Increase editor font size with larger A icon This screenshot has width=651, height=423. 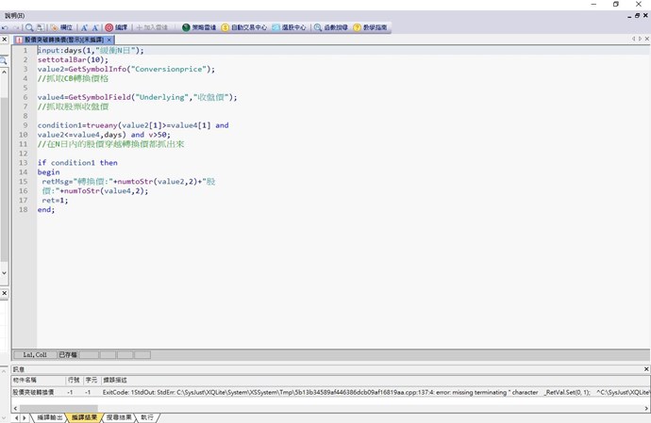(84, 28)
